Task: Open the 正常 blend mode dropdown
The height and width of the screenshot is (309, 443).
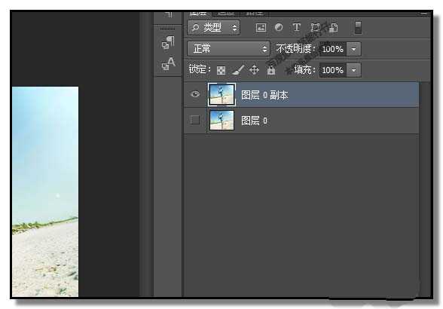Action: [x=228, y=49]
